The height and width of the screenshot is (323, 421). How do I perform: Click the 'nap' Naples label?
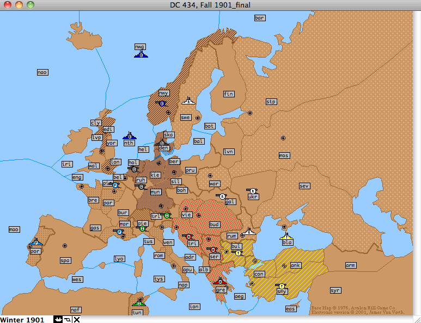tap(184, 285)
